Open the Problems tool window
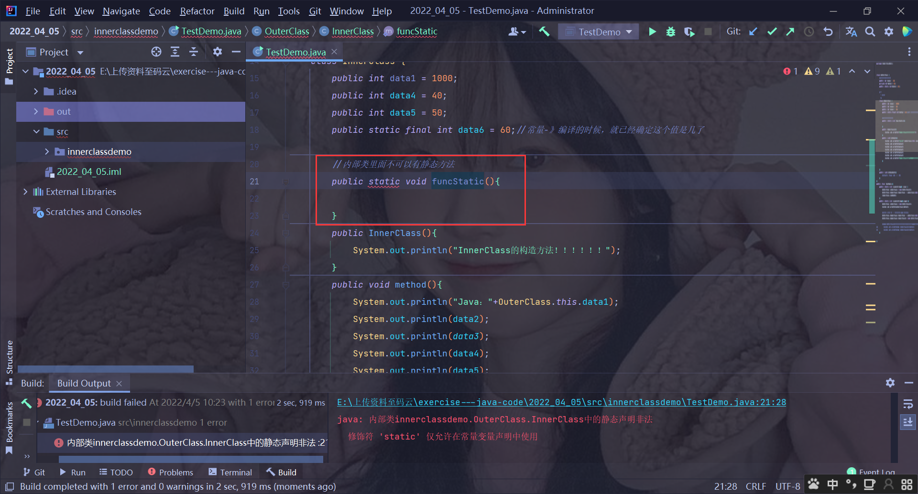 coord(171,472)
